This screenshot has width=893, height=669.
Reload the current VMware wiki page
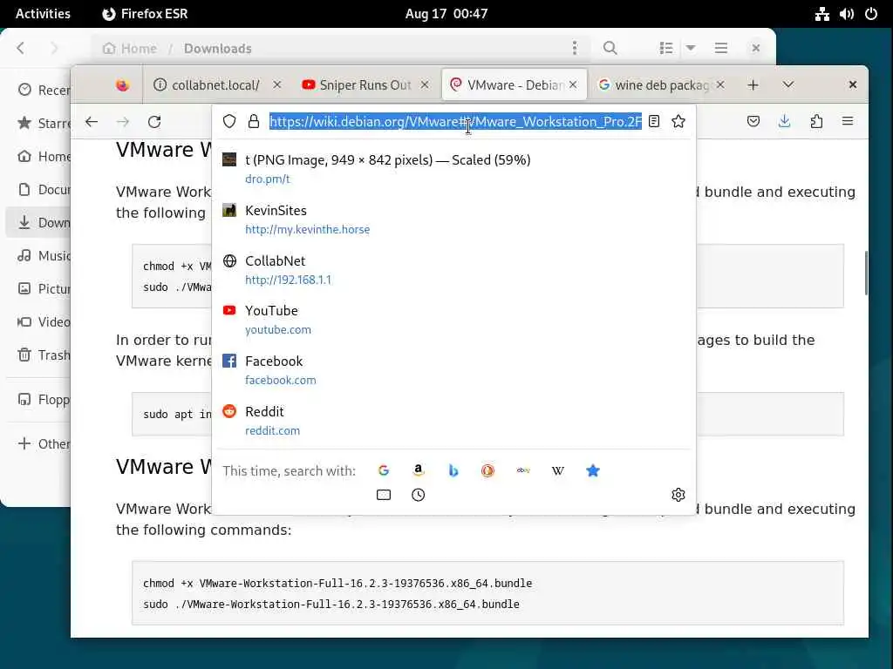(154, 121)
